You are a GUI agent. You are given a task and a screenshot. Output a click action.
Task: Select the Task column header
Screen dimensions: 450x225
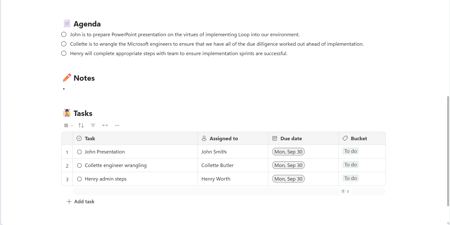pyautogui.click(x=135, y=138)
